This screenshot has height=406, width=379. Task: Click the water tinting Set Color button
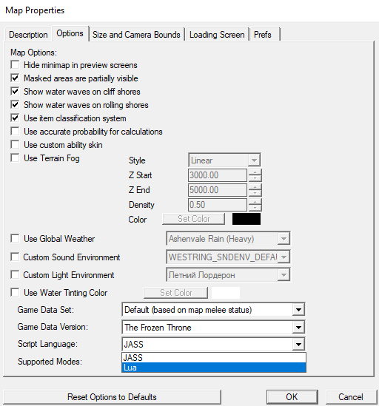[x=175, y=293]
